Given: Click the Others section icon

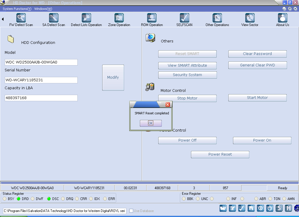Looking at the screenshot, I should click(150, 38).
